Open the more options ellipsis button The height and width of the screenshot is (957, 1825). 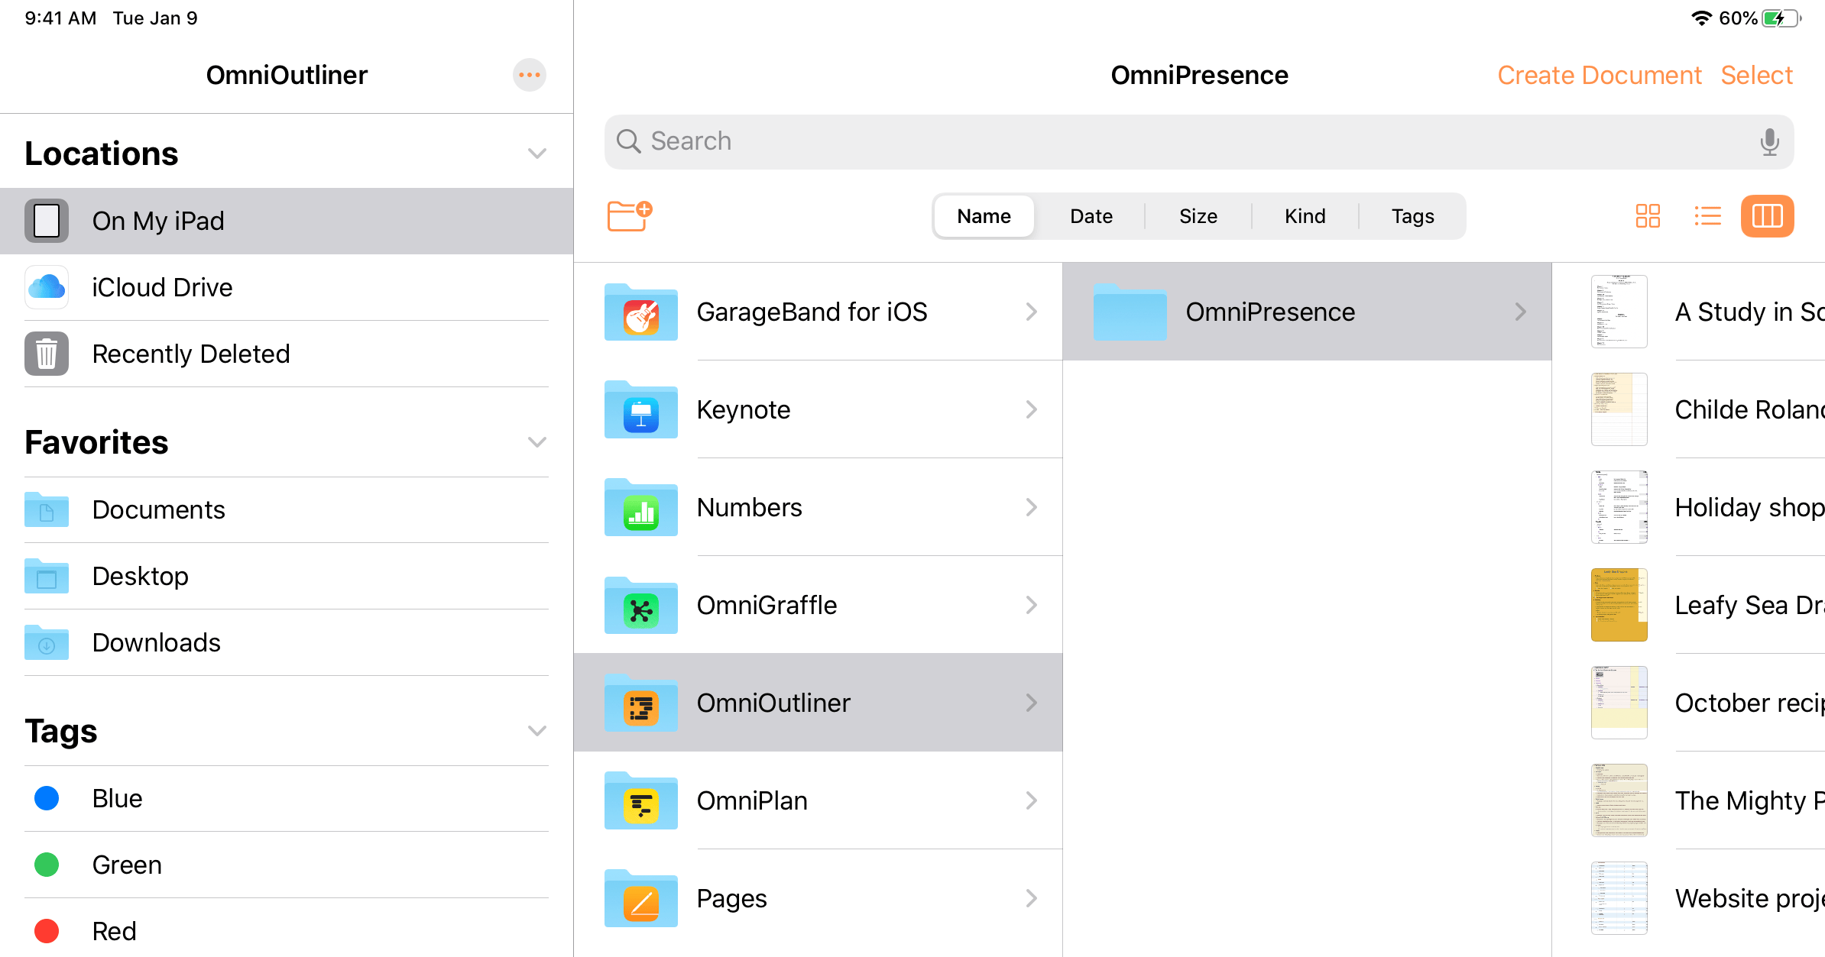(529, 75)
